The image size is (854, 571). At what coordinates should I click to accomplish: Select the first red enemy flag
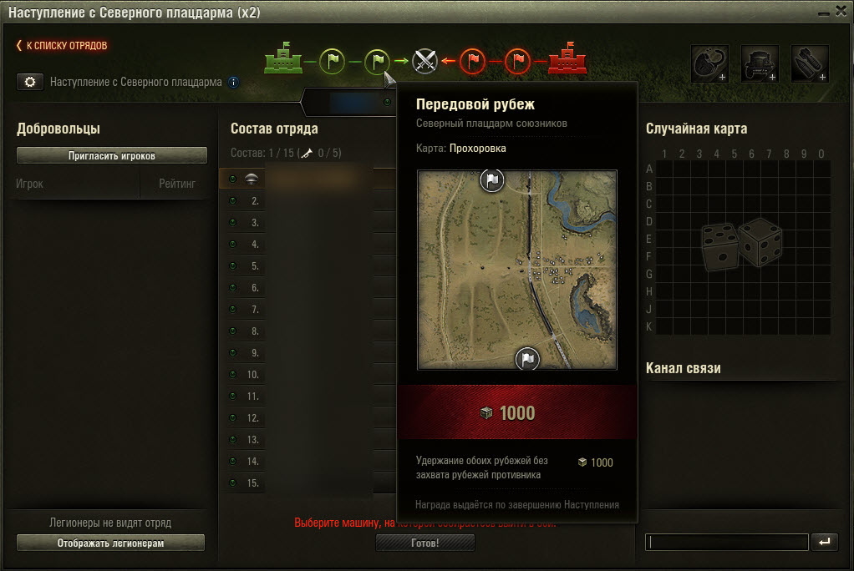click(x=473, y=61)
